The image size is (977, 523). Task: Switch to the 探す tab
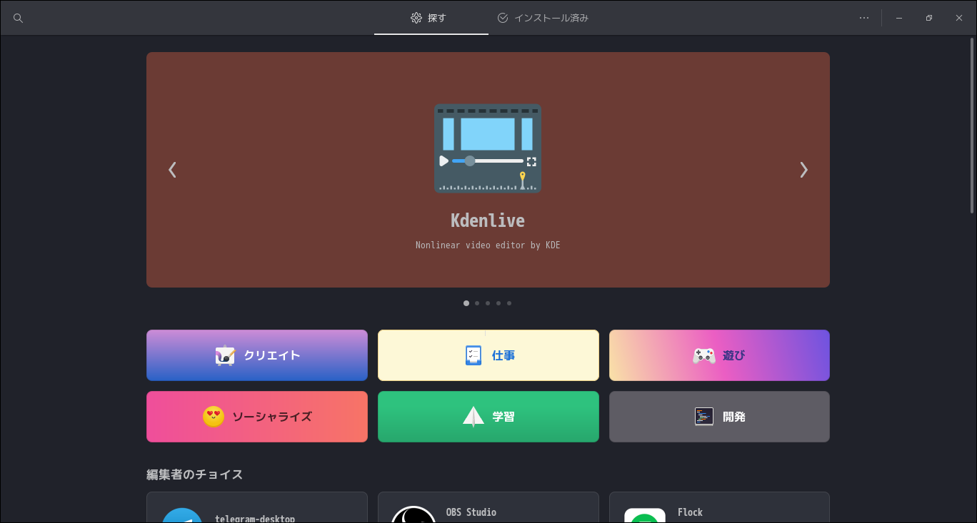pyautogui.click(x=431, y=18)
